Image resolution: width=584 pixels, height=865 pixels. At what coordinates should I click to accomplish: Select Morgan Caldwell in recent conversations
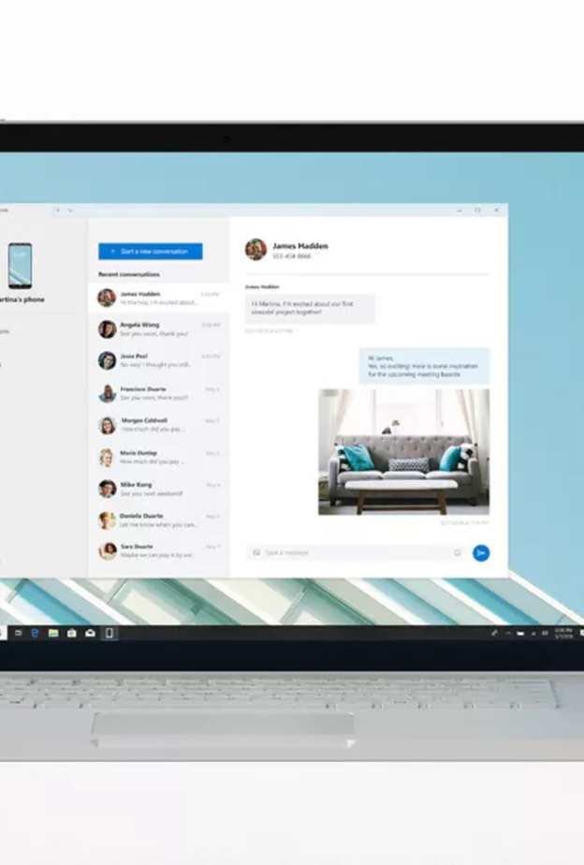pyautogui.click(x=158, y=425)
